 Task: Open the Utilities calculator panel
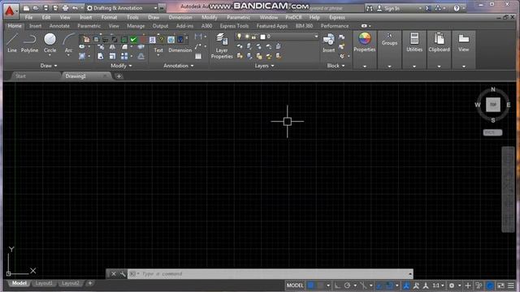tap(414, 42)
